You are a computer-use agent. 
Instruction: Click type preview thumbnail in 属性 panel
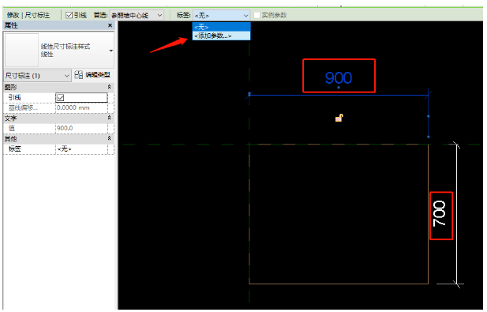(22, 50)
